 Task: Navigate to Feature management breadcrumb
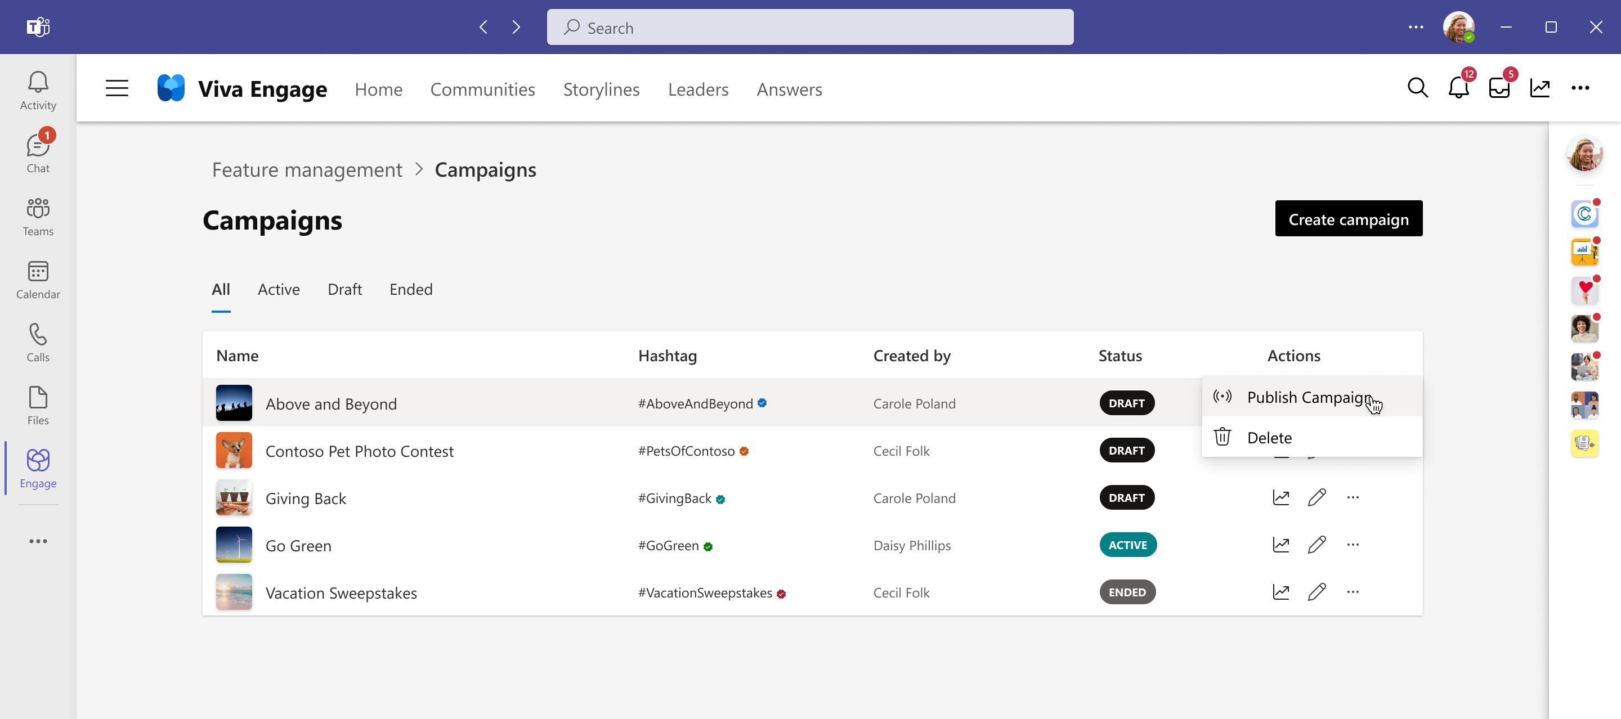tap(307, 170)
